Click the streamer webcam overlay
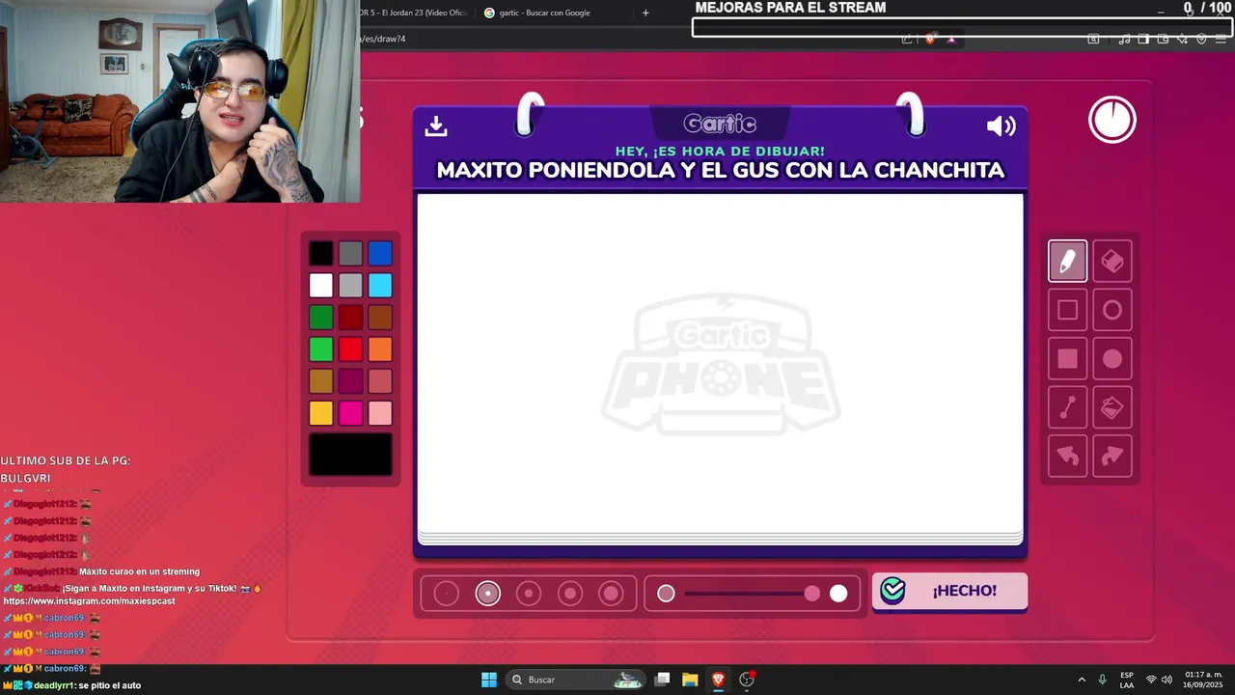Image resolution: width=1235 pixels, height=695 pixels. point(179,100)
